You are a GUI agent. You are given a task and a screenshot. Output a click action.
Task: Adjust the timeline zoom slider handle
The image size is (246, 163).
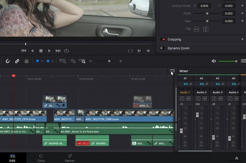109,61
